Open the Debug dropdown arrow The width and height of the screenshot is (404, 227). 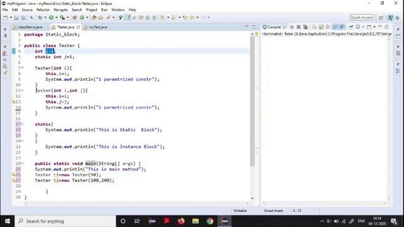(45, 18)
